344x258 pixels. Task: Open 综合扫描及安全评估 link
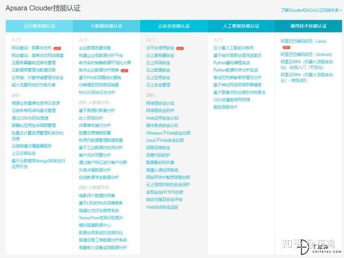165,200
